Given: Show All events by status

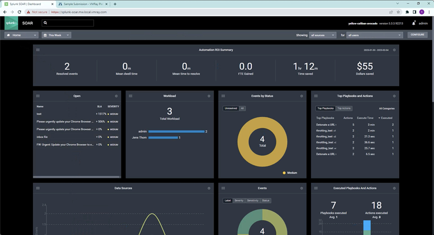Looking at the screenshot, I should [x=242, y=109].
